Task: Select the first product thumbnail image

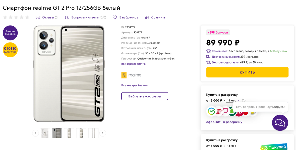Action: pos(45,133)
